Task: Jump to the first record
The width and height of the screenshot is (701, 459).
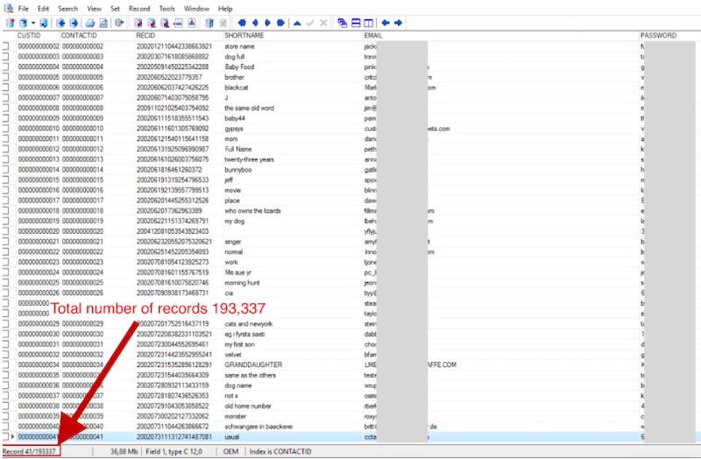Action: [x=242, y=23]
